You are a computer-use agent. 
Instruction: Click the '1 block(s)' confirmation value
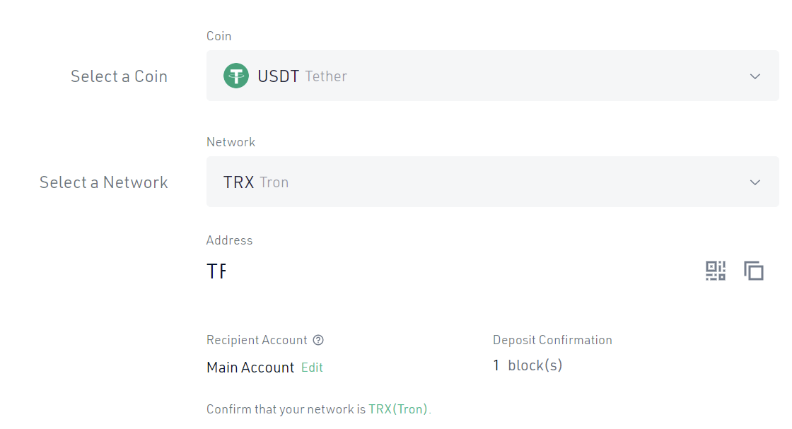(528, 365)
